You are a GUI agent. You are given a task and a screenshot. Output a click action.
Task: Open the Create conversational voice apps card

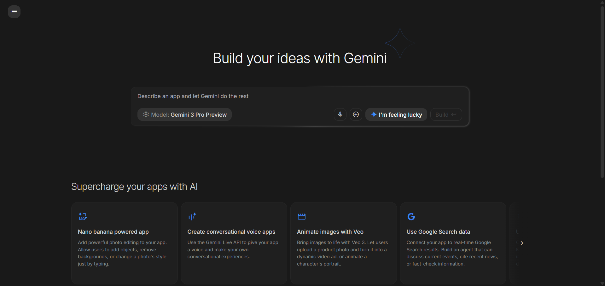pos(234,243)
